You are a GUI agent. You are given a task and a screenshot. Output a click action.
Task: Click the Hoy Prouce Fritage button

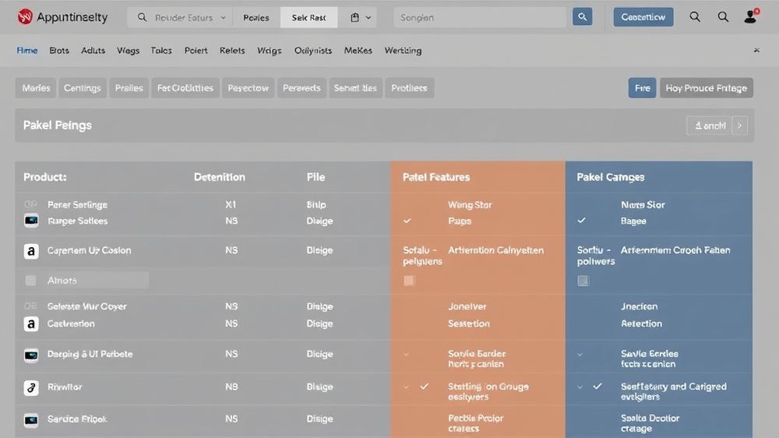point(706,88)
